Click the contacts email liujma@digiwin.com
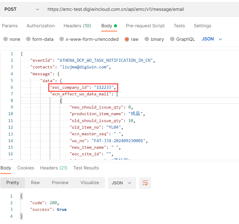Viewport: 239px width, 224px height. (84, 67)
